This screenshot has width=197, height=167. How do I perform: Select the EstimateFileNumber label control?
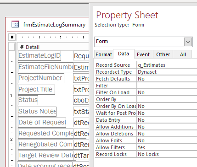45,67
